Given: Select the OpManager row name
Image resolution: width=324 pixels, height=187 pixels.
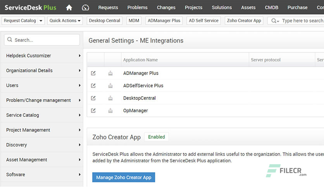Looking at the screenshot, I should [x=136, y=110].
